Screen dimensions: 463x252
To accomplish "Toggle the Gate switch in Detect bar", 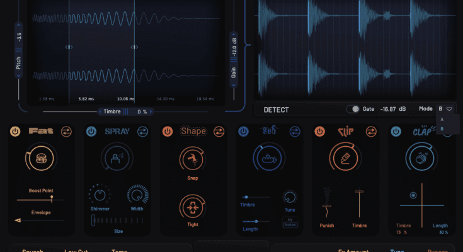I will [354, 109].
